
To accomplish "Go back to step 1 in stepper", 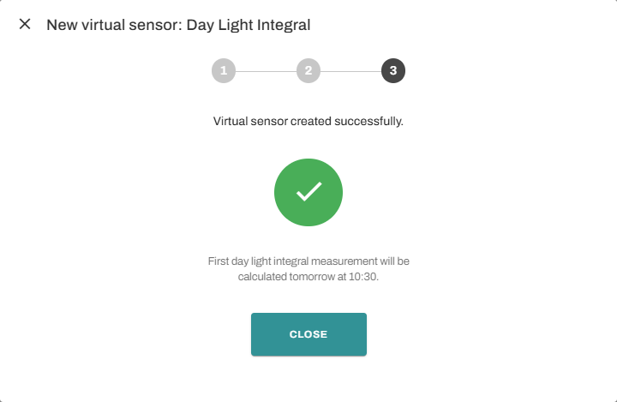I will (223, 71).
